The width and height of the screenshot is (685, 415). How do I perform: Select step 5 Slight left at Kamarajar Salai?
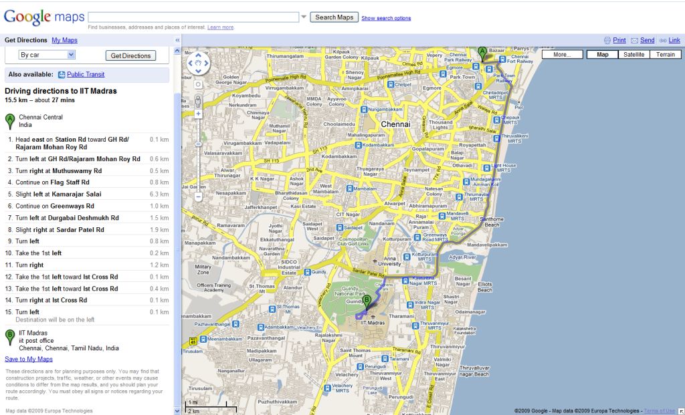tap(86, 194)
